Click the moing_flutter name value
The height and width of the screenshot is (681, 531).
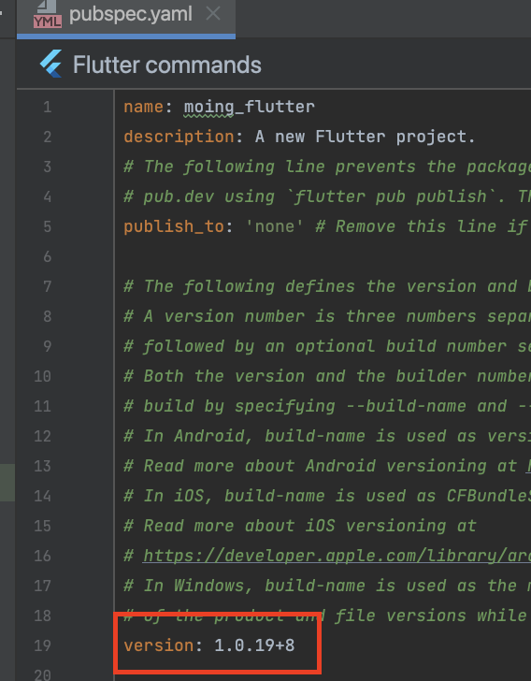pos(250,108)
